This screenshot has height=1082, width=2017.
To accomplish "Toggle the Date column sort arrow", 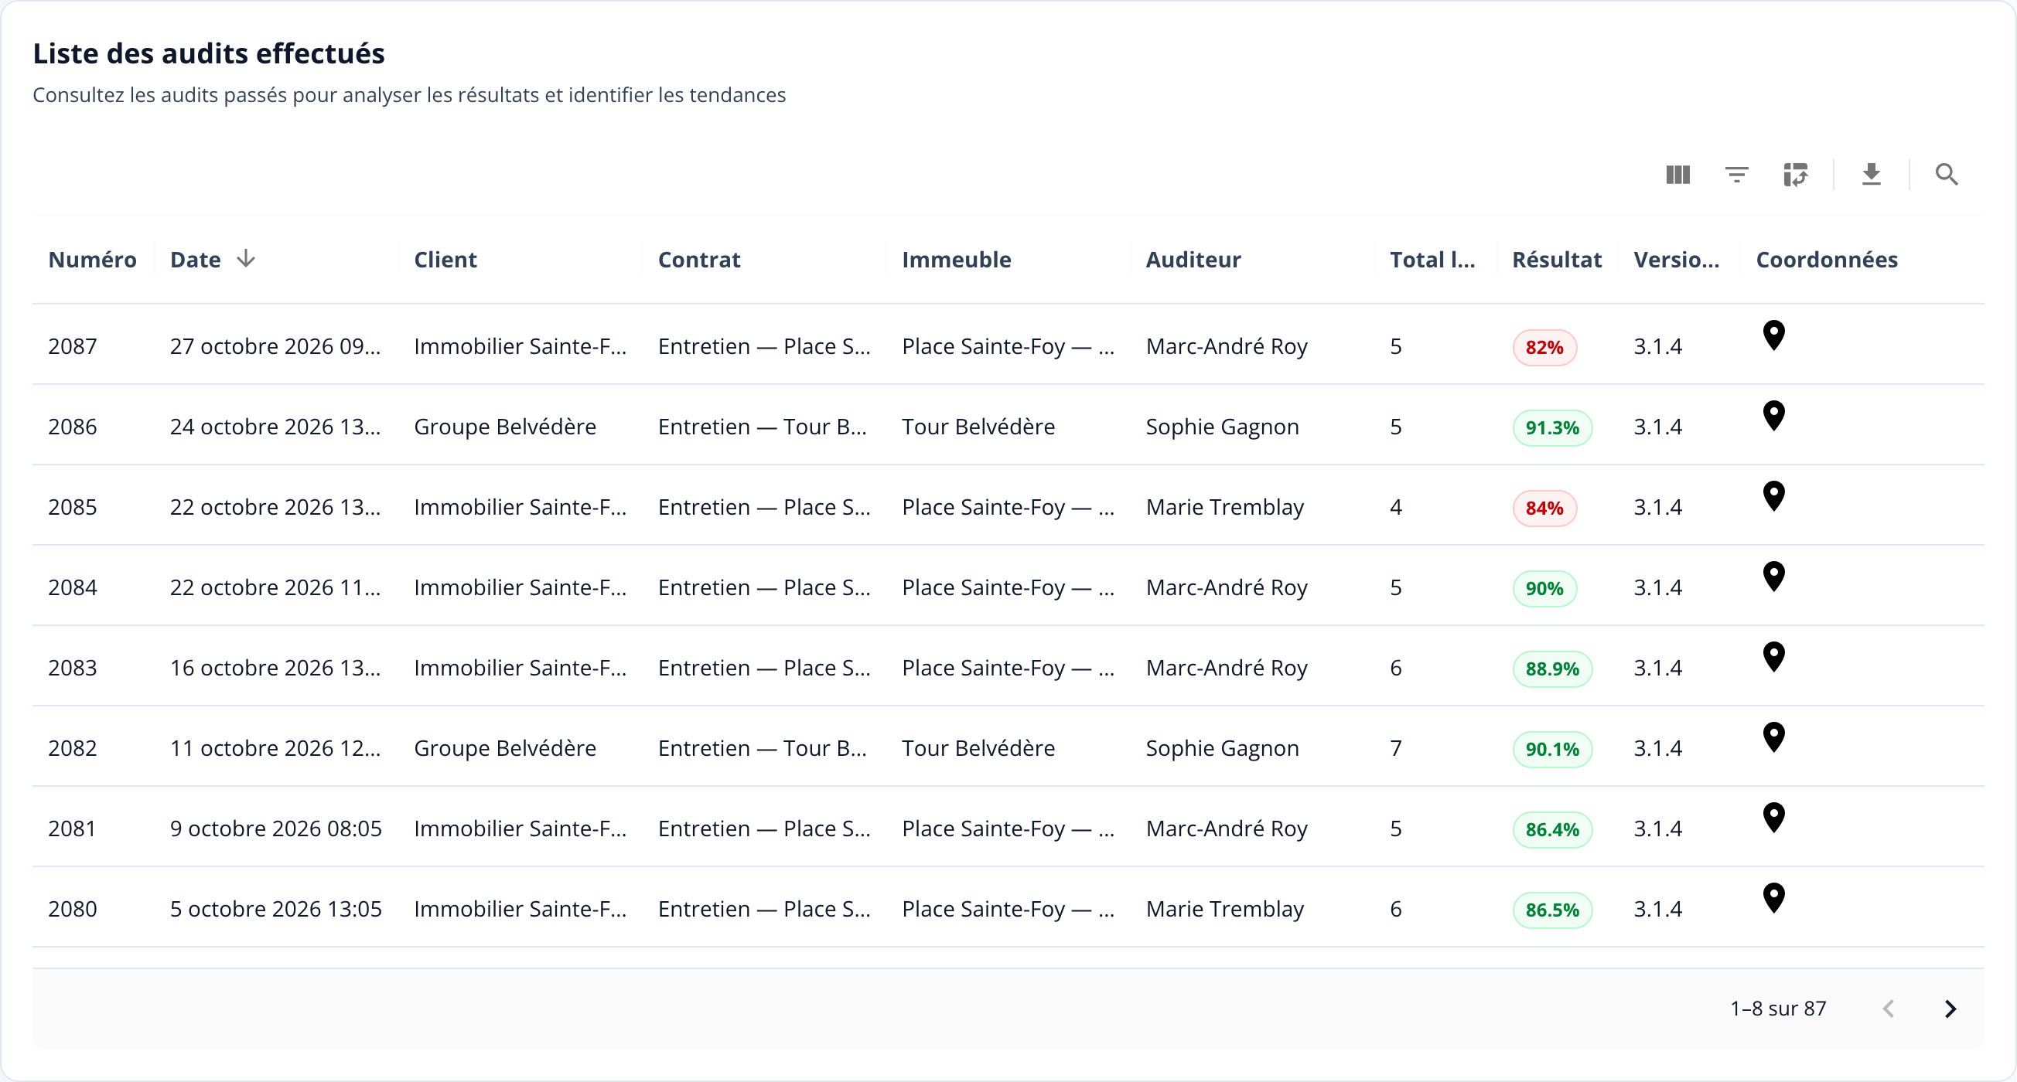I will click(246, 258).
